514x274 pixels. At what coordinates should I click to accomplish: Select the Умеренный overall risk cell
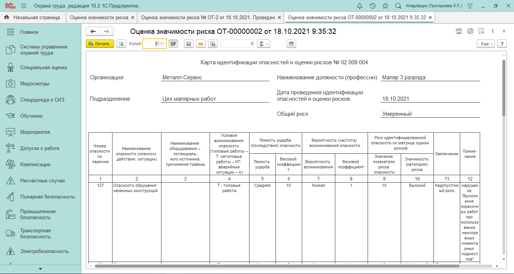tap(430, 114)
